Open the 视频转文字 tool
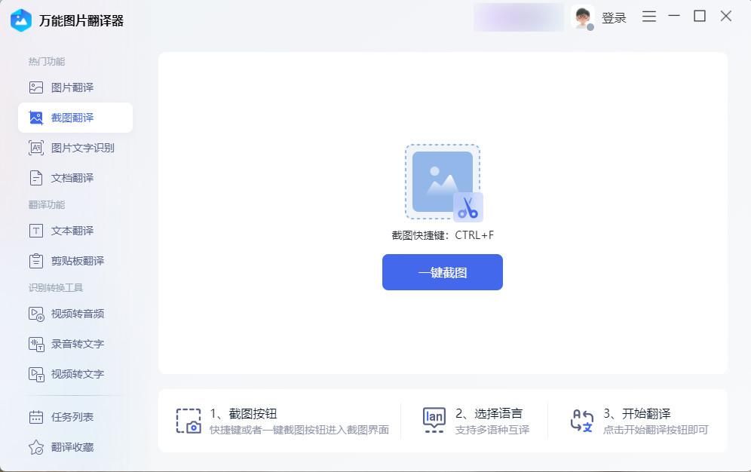 pyautogui.click(x=75, y=374)
